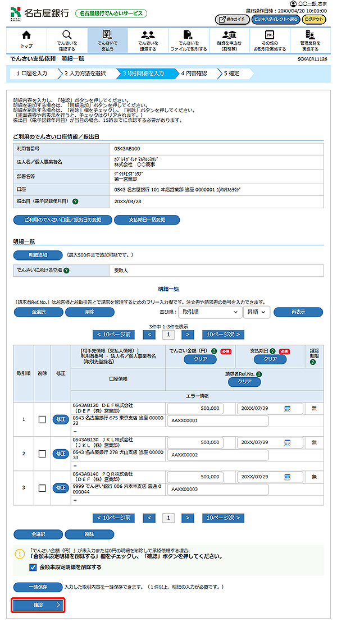This screenshot has height=622, width=337.
Task: Open calendar picker for row 2 date
Action: [x=286, y=442]
